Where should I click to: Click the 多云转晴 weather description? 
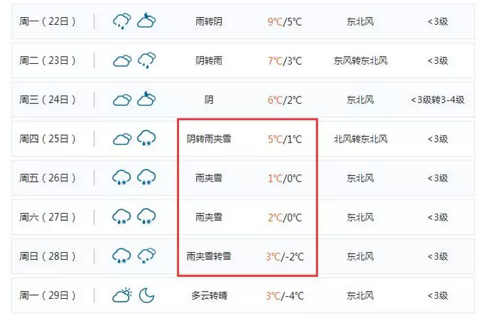click(x=209, y=295)
